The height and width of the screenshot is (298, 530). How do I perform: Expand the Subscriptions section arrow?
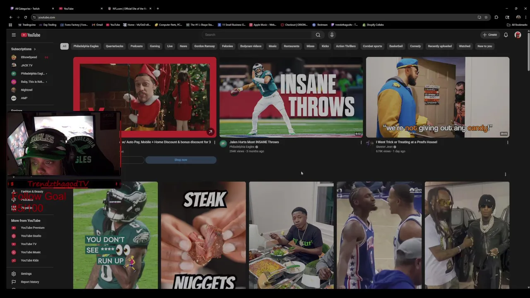pos(35,49)
